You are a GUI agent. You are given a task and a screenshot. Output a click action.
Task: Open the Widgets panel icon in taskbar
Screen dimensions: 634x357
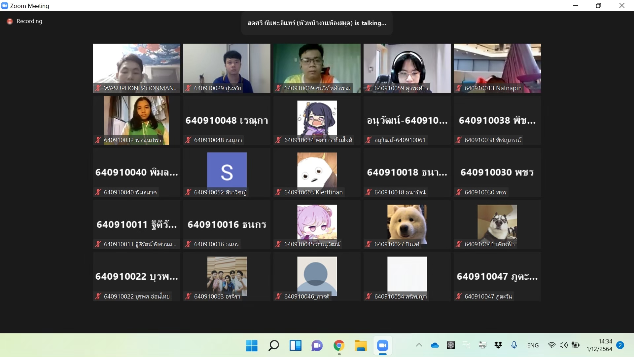coord(295,345)
